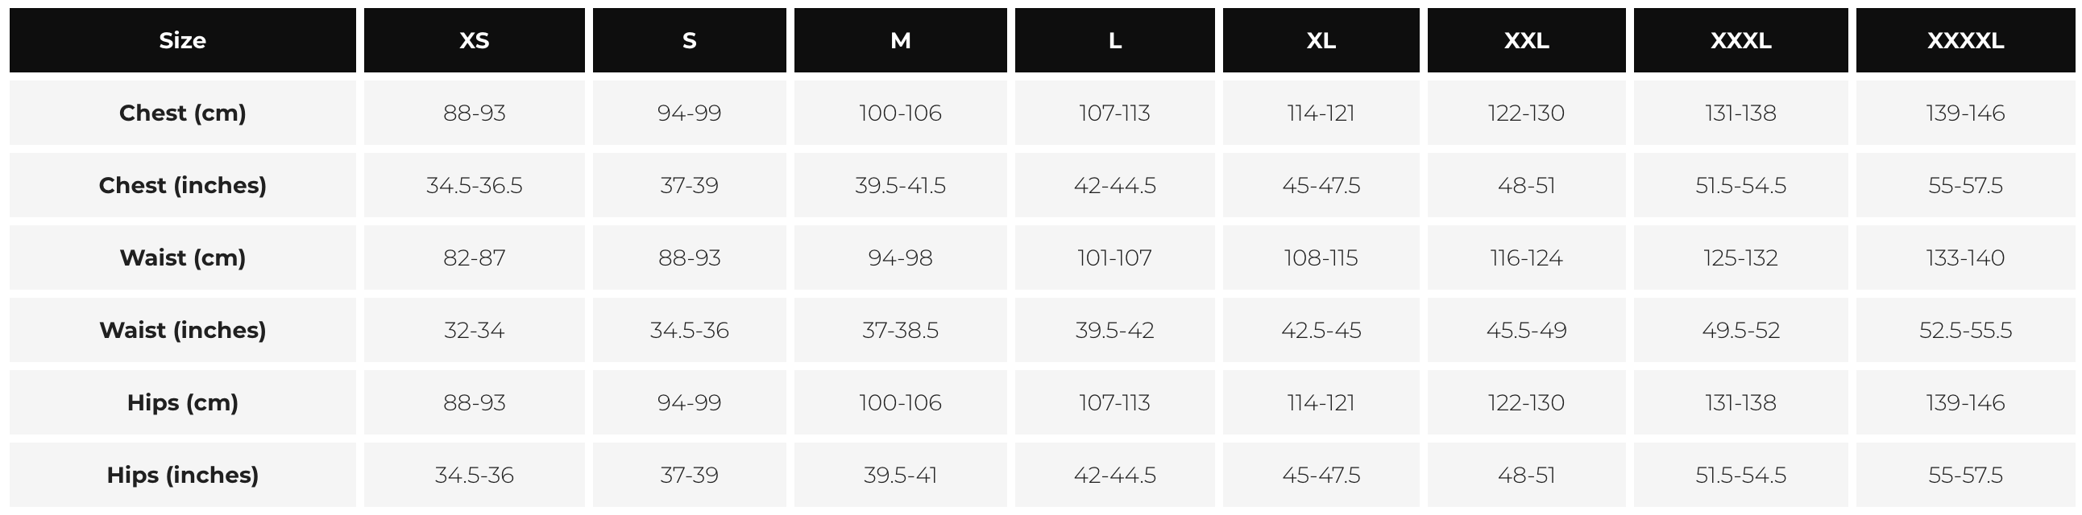Click the 39.5-42 waist inches cell
This screenshot has width=2082, height=515.
1114,330
